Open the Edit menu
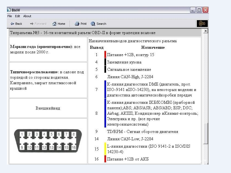 click(17, 16)
